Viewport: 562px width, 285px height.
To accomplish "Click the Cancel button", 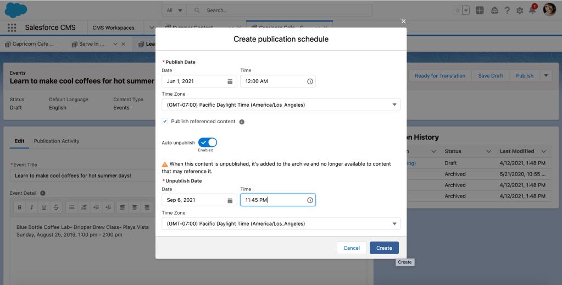I will tap(352, 248).
